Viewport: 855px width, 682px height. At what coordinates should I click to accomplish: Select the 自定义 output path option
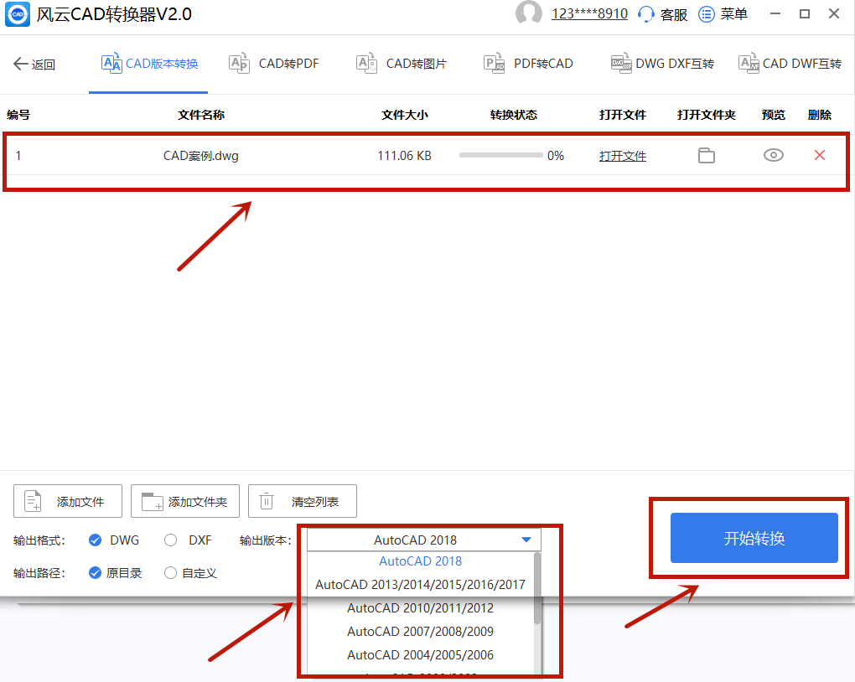(x=170, y=572)
